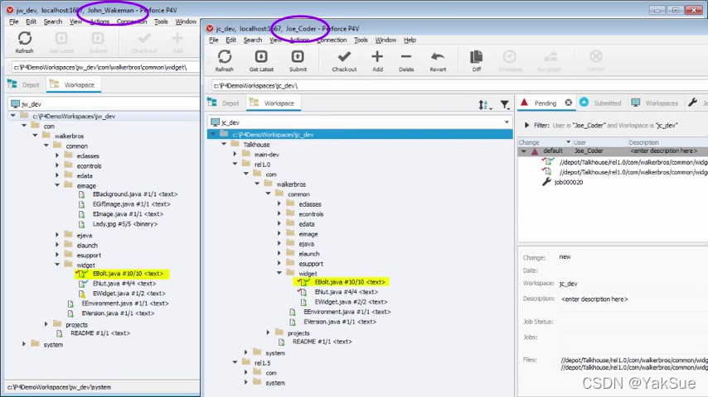This screenshot has width=708, height=397.
Task: Click the Revert arrow icon in jc_dev toolbar
Action: point(438,57)
